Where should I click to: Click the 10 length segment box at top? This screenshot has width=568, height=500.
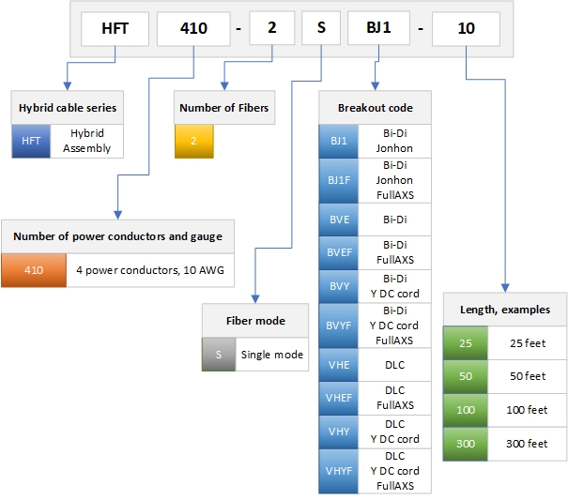point(466,28)
